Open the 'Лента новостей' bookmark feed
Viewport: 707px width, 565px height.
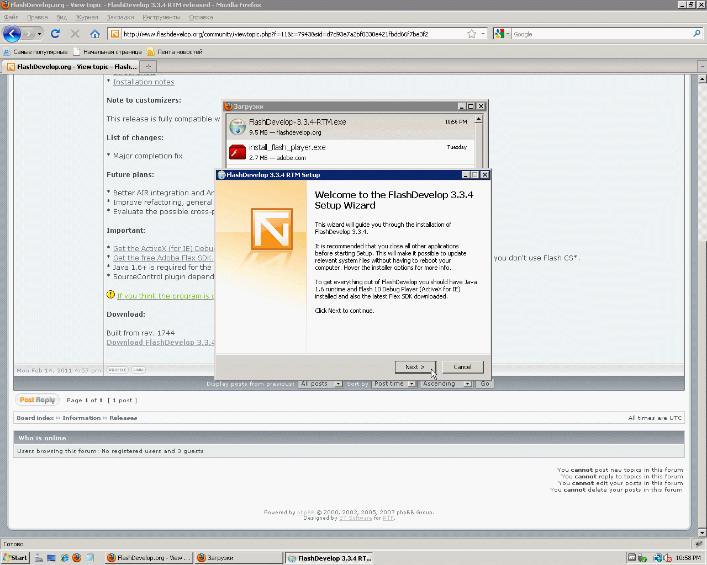click(x=175, y=52)
